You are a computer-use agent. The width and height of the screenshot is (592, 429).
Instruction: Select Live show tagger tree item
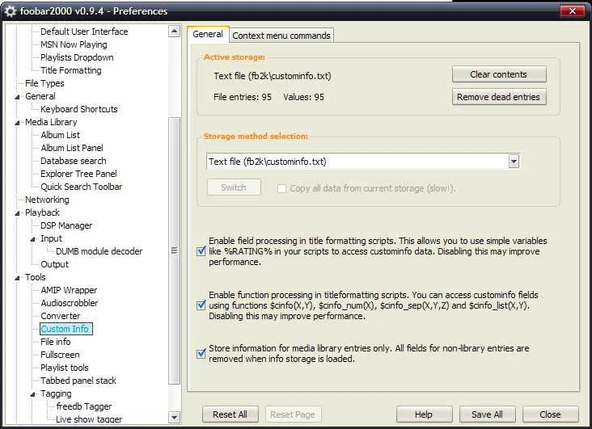[89, 419]
